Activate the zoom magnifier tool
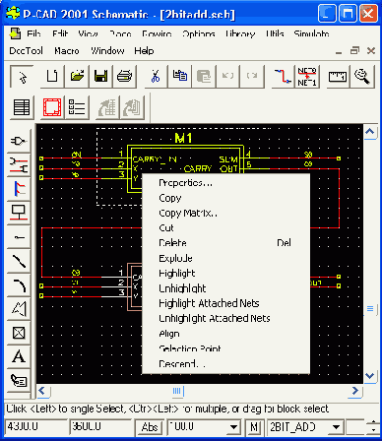 (x=361, y=77)
